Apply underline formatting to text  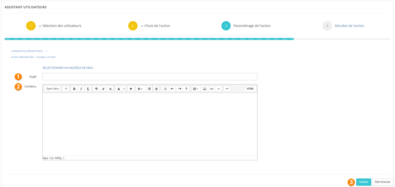88,89
